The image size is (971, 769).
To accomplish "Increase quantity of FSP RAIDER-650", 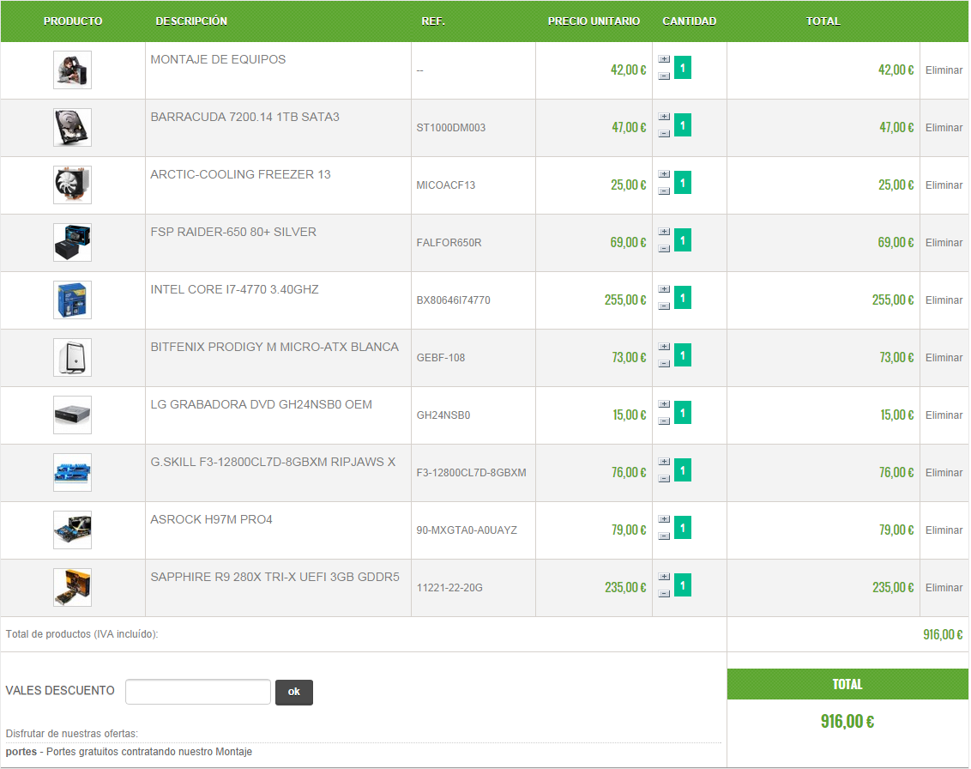I will (x=664, y=232).
